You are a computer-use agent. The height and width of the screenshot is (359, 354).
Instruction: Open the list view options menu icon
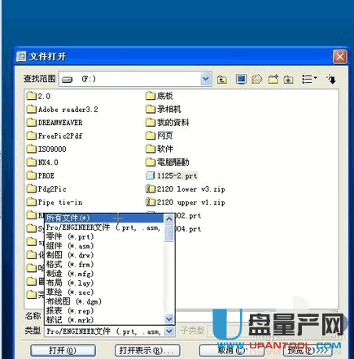309,80
